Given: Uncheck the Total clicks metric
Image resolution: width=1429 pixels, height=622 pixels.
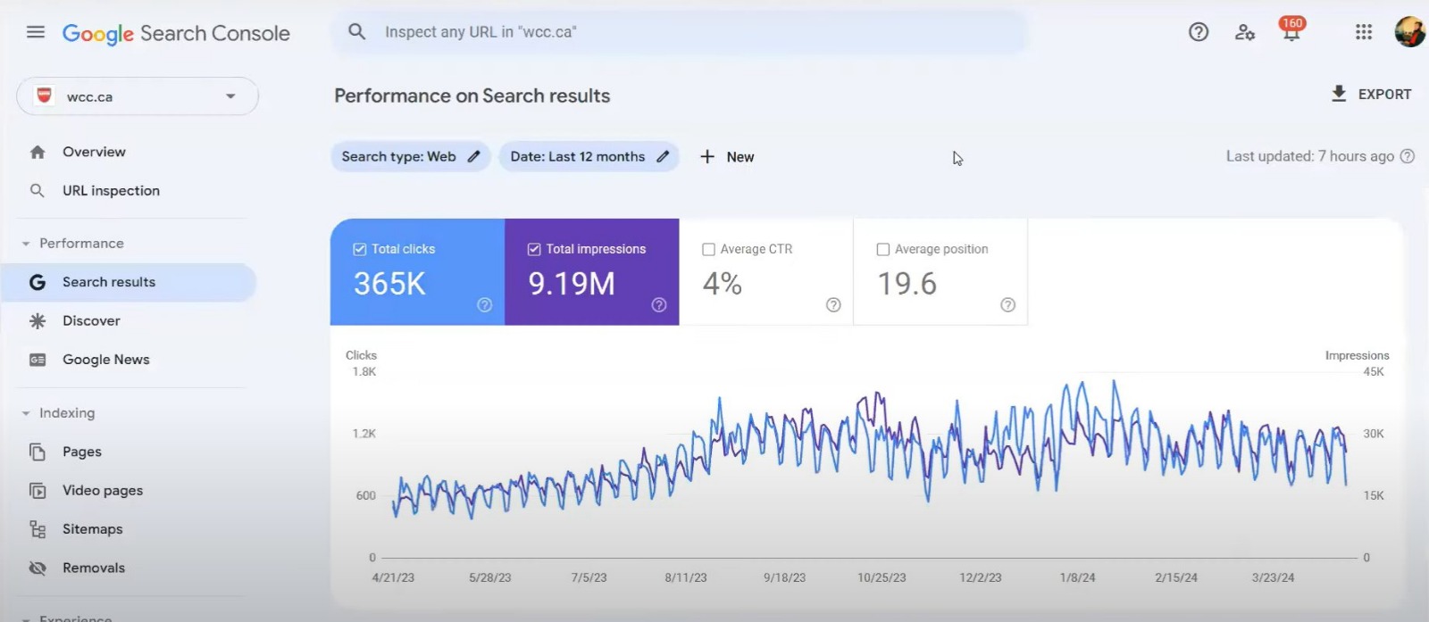Looking at the screenshot, I should pos(360,250).
